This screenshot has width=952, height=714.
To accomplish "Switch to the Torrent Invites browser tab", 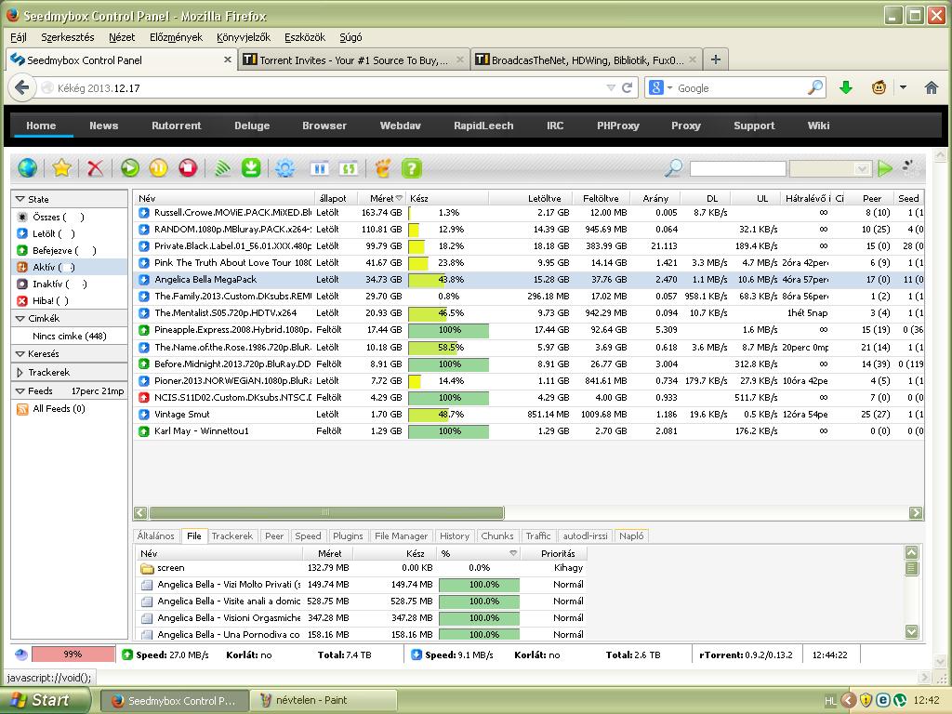I will pyautogui.click(x=353, y=60).
